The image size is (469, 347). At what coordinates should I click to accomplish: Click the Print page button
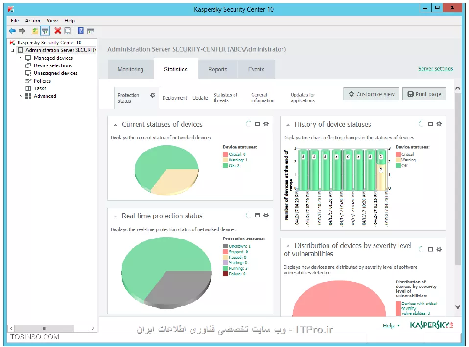pos(424,94)
